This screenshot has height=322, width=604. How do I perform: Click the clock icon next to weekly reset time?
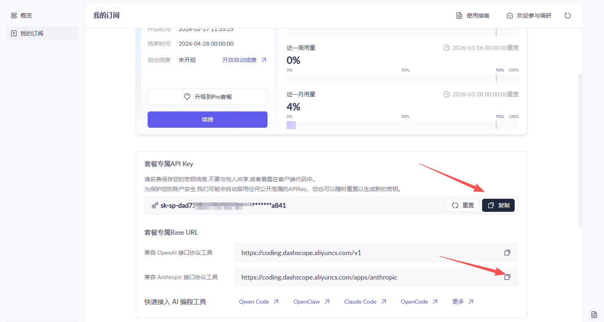(x=447, y=48)
